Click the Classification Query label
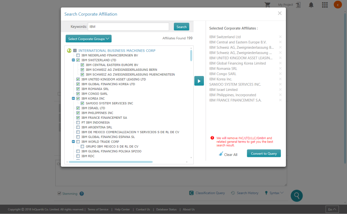The height and width of the screenshot is (214, 347). point(210,193)
